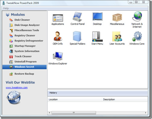This screenshot has height=119, width=152.
Task: Open Network & Internet globe icon
Action: [137, 16]
